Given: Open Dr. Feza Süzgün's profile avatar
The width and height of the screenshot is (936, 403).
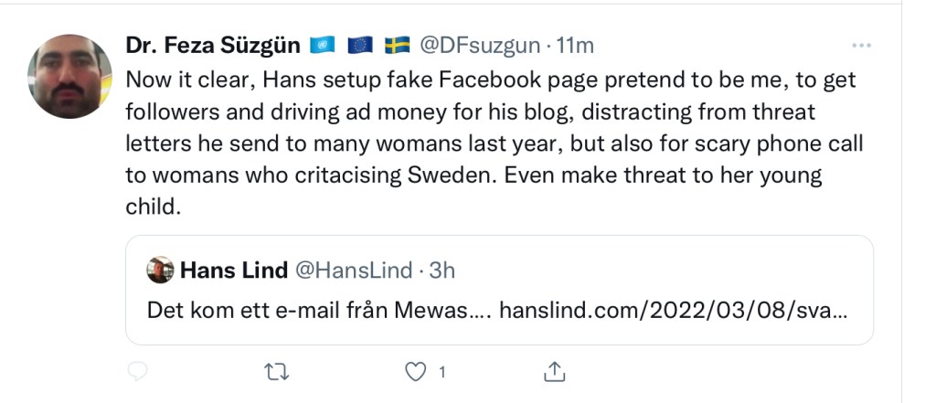Looking at the screenshot, I should point(69,77).
